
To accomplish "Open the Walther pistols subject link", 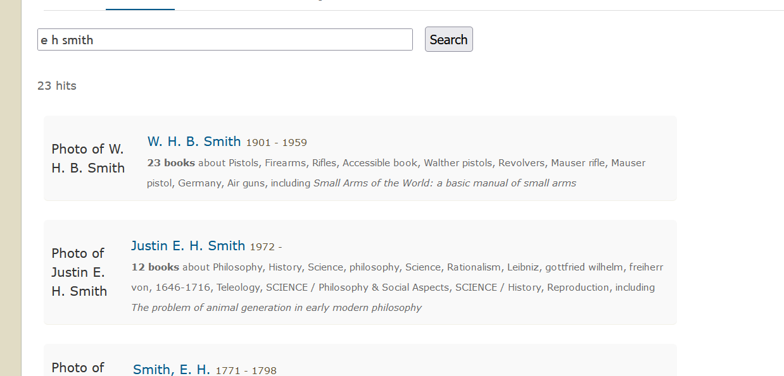I will [x=457, y=162].
